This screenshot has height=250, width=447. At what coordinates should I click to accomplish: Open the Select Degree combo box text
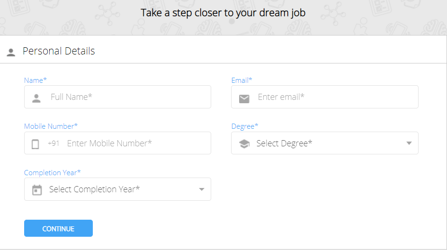coord(284,143)
